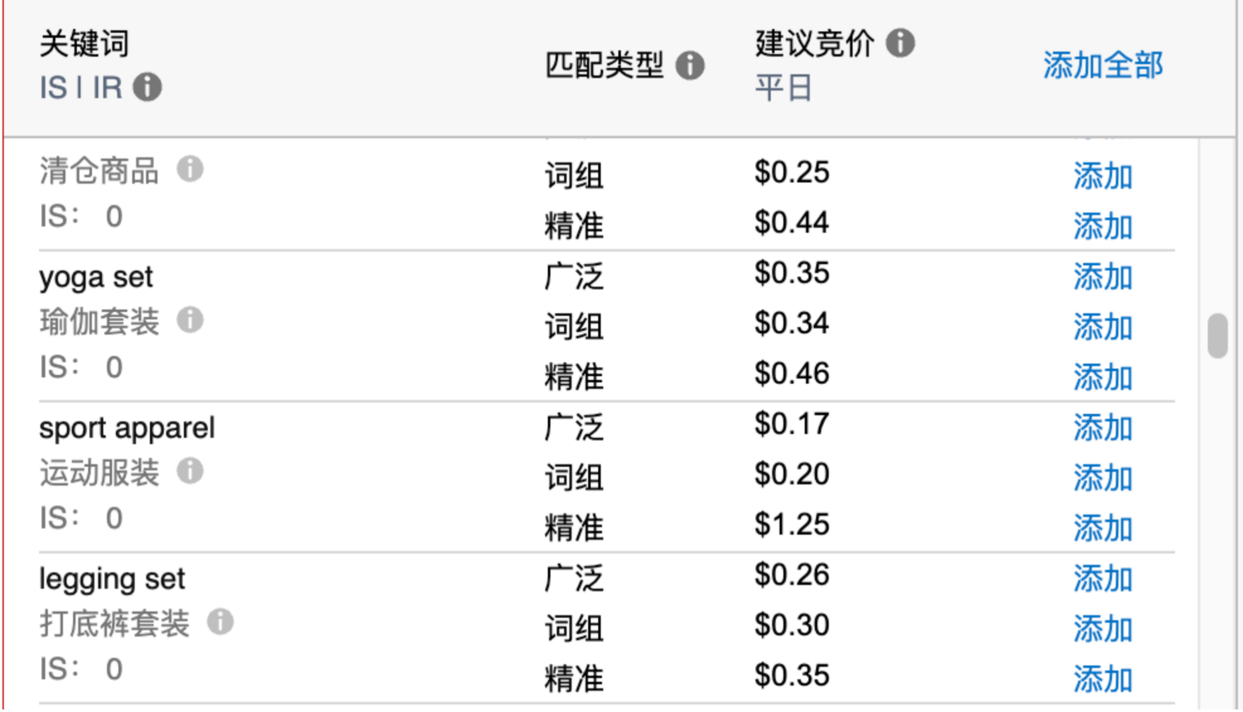Click info icon beside 建议竞价 header
1243x712 pixels.
[900, 43]
